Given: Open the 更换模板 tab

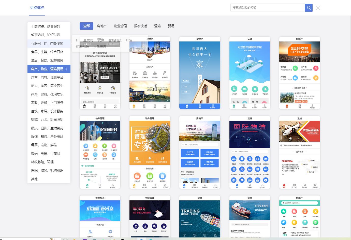Looking at the screenshot, I should coord(37,8).
